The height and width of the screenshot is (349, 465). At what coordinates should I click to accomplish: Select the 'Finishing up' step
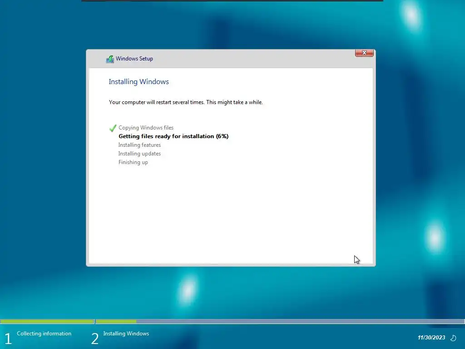[x=133, y=162]
